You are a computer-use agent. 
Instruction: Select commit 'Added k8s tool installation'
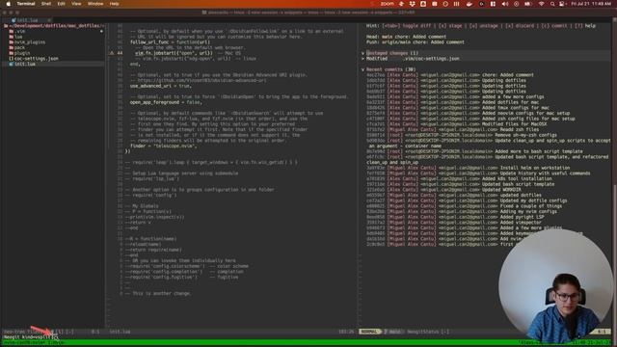[x=458, y=178]
